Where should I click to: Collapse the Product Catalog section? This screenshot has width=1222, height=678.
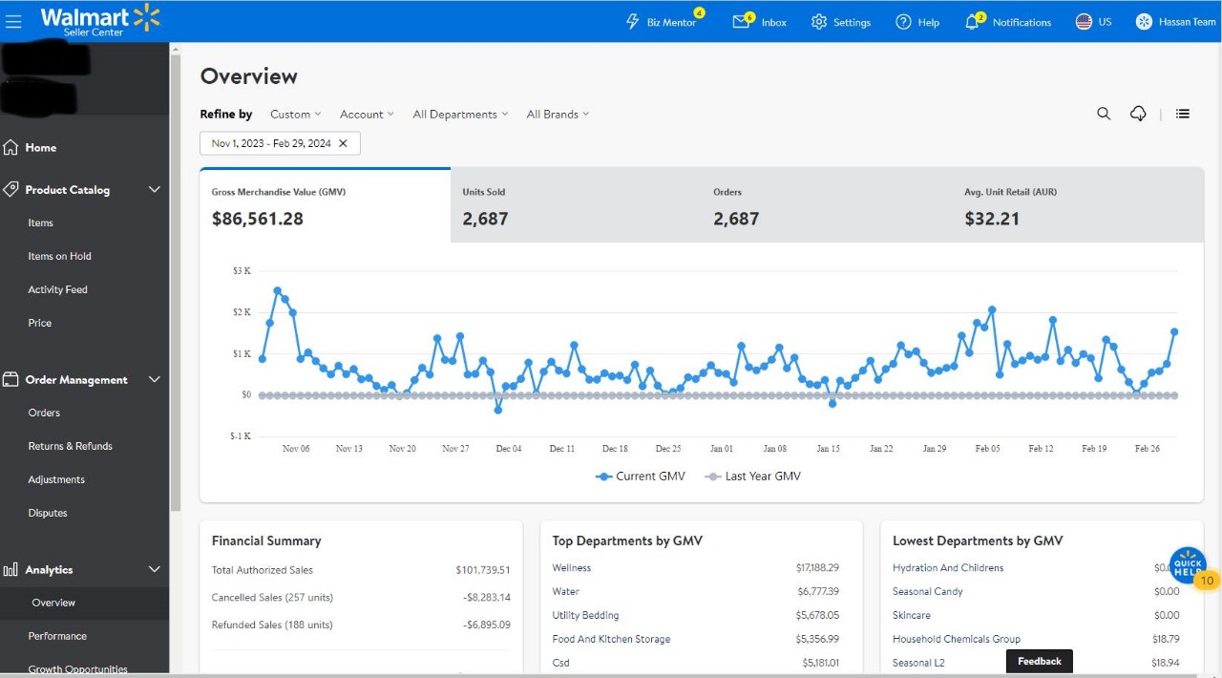point(155,189)
